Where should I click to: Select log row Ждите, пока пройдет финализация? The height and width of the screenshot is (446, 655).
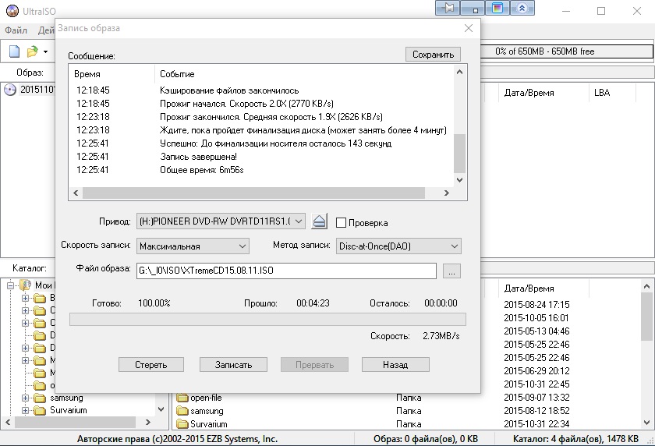[261, 130]
